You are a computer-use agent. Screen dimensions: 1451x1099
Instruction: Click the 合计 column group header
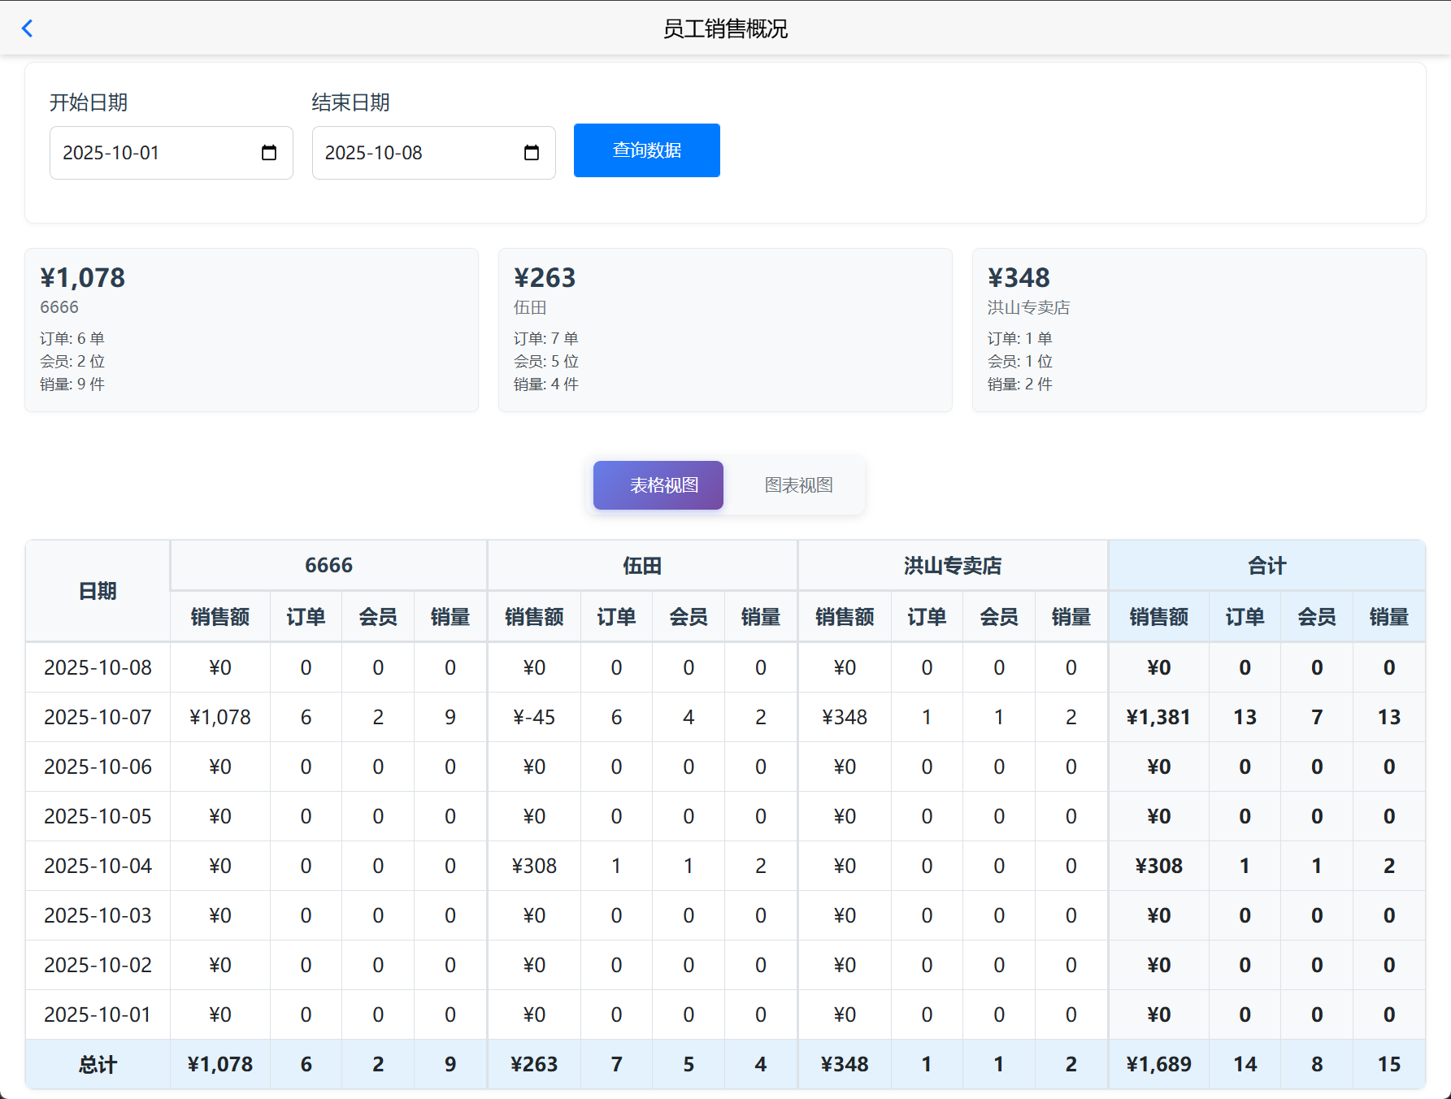[1266, 565]
